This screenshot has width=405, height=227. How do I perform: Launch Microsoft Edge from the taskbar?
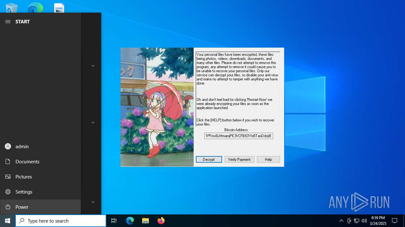click(x=130, y=221)
